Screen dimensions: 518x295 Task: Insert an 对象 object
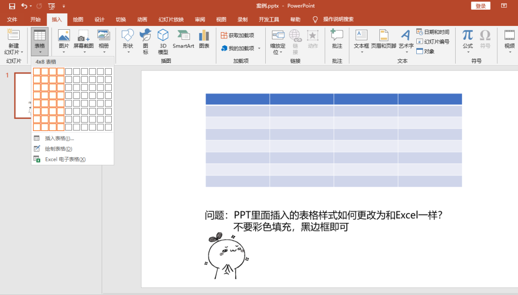(425, 51)
